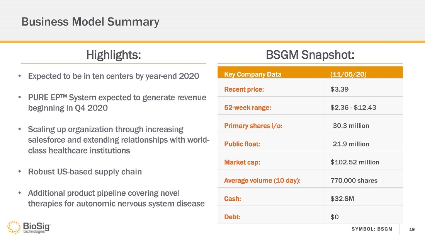Select the Primary shares i/o label
The width and height of the screenshot is (425, 239).
(x=253, y=126)
